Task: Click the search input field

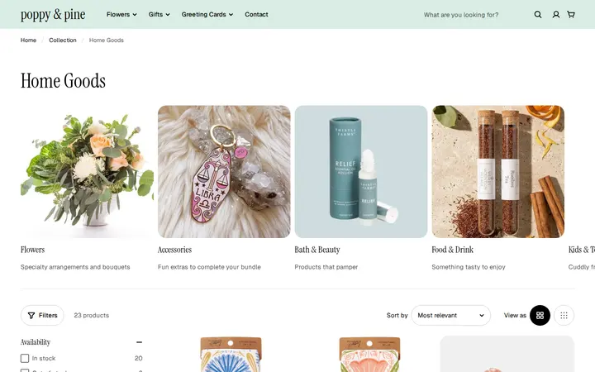Action: point(474,15)
